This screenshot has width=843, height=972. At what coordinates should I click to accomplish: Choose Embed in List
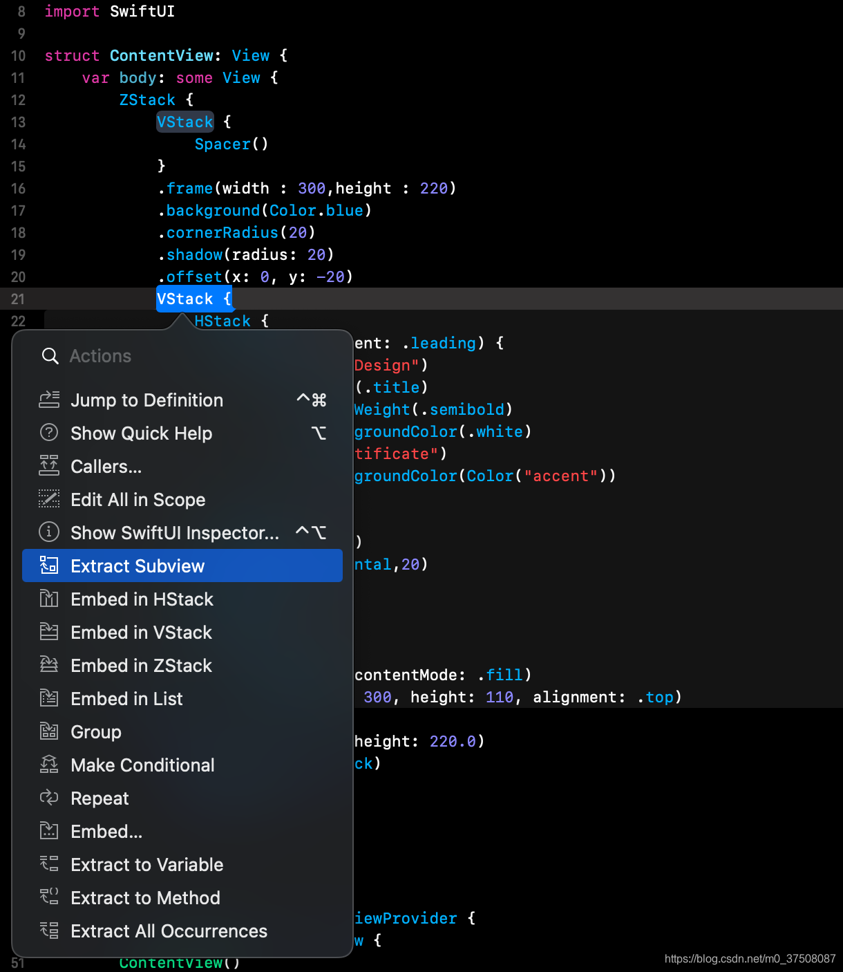[x=182, y=698]
